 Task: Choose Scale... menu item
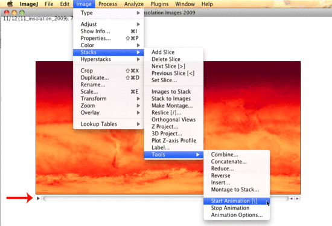pyautogui.click(x=109, y=92)
